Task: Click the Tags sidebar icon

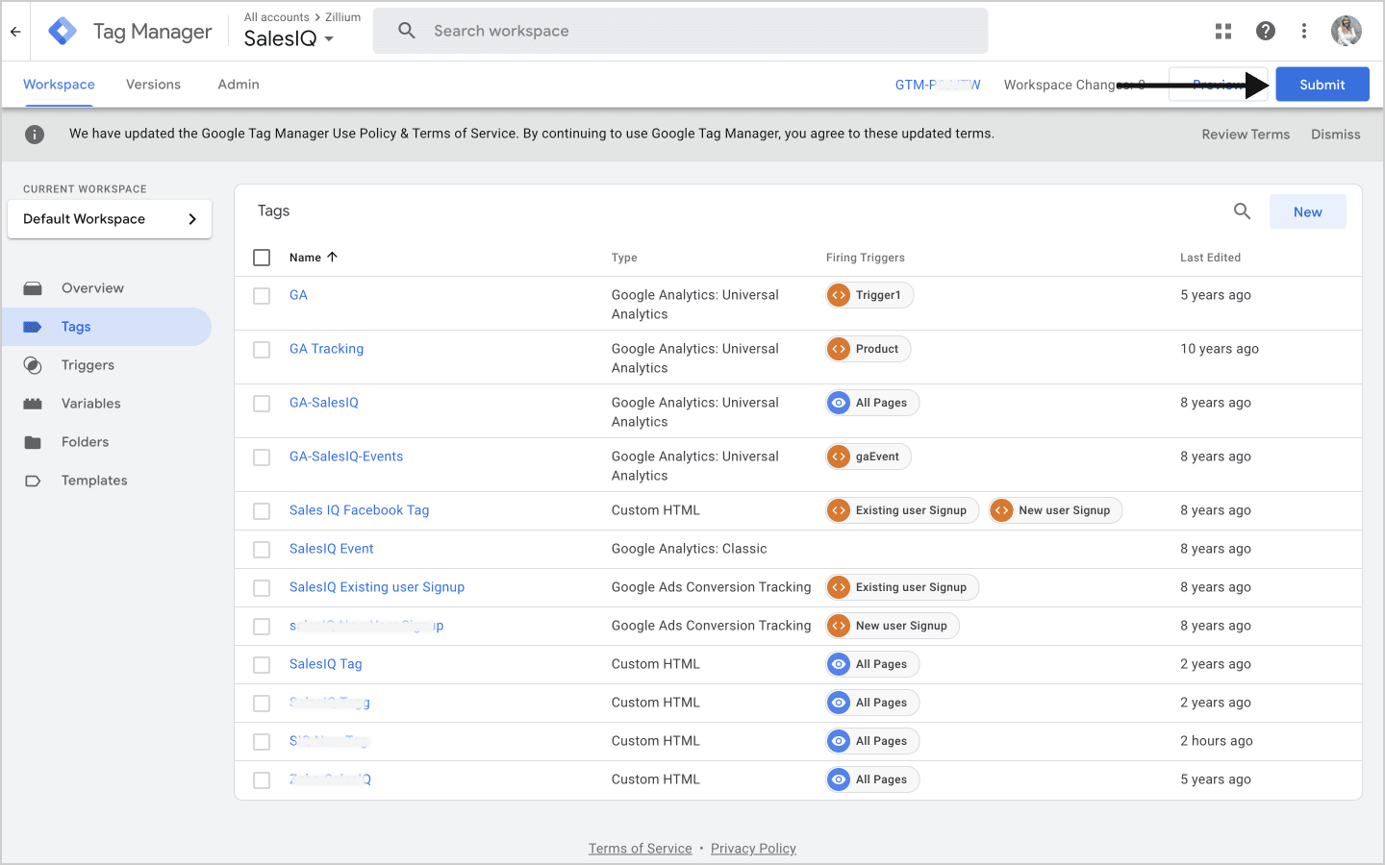Action: pos(33,327)
